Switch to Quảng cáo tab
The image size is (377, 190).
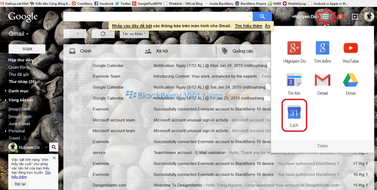tap(243, 51)
